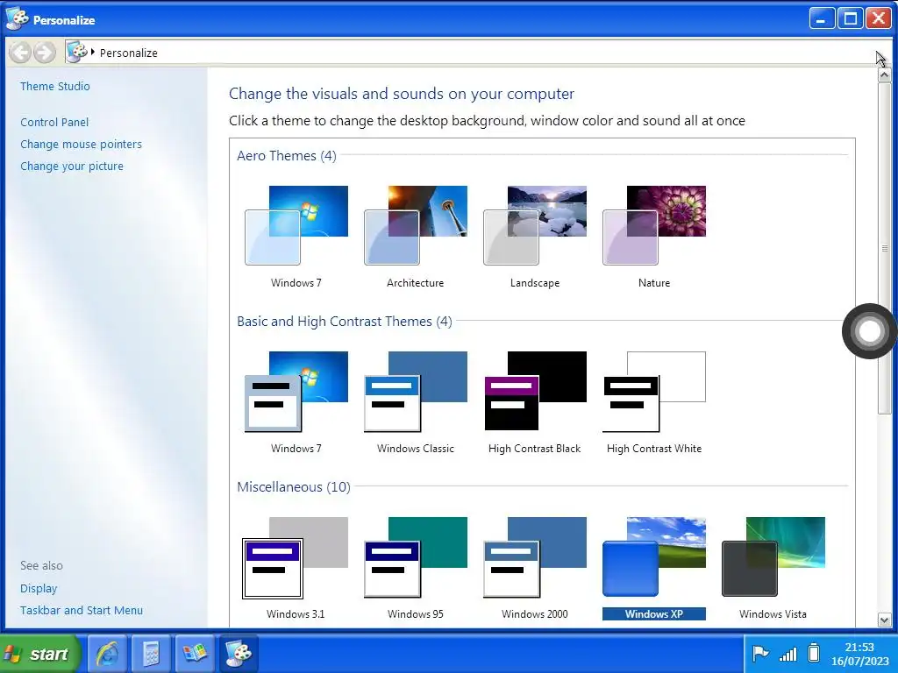
Task: Select the High Contrast White theme
Action: (x=654, y=392)
